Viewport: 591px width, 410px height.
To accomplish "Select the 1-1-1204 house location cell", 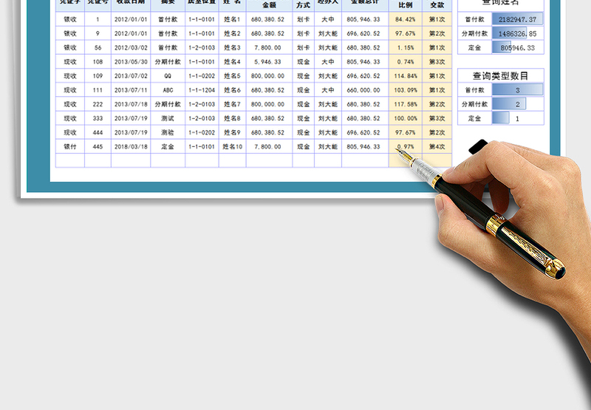I will (201, 90).
